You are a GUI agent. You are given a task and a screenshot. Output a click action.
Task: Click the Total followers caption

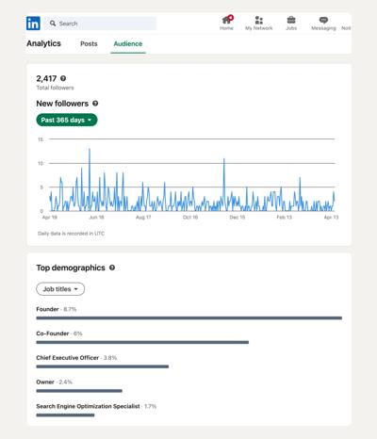point(55,88)
